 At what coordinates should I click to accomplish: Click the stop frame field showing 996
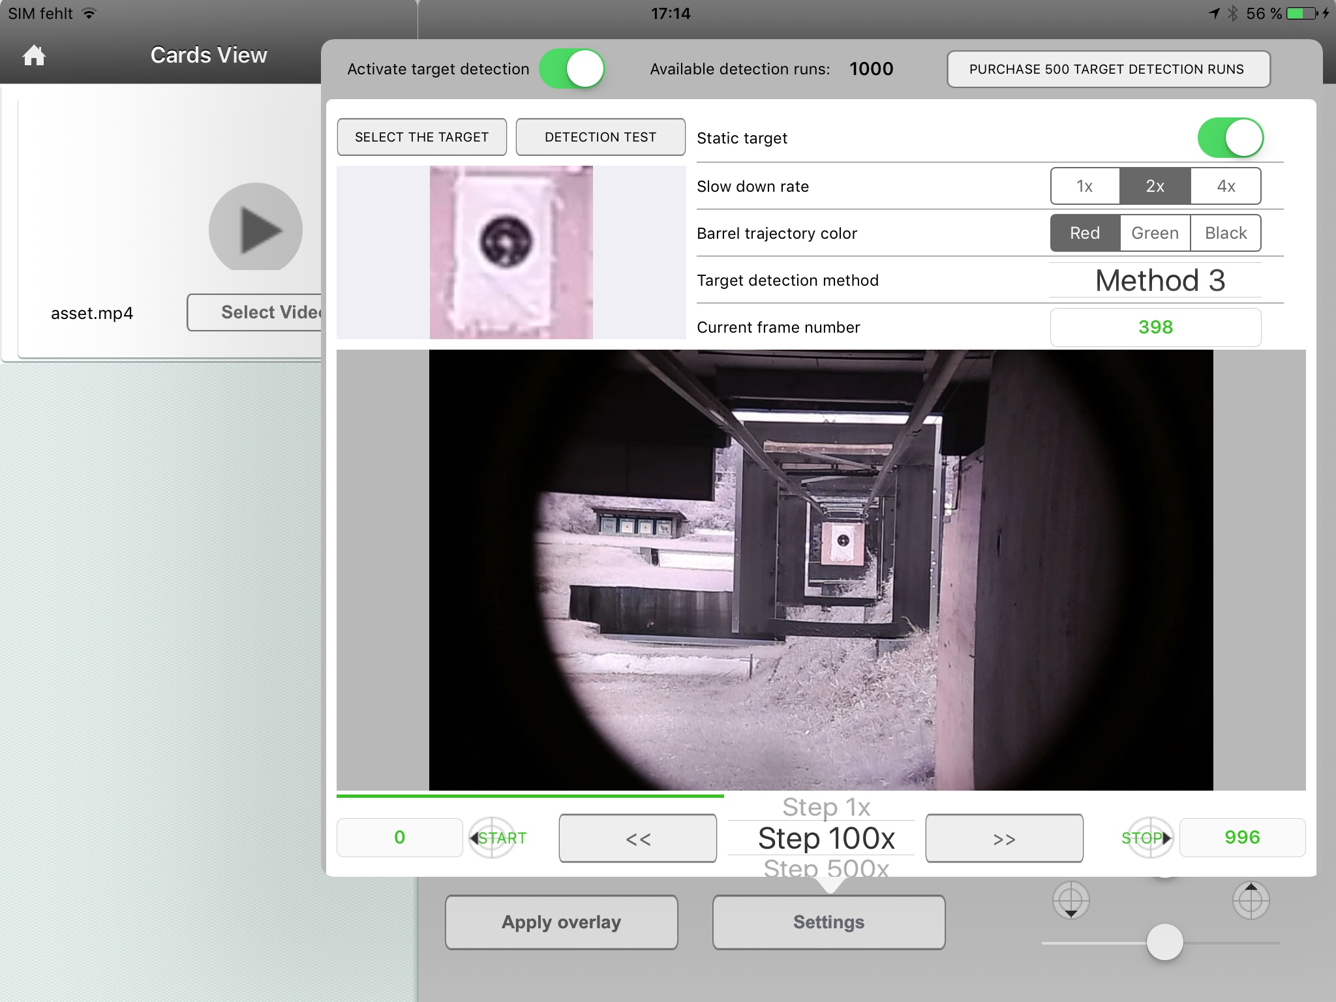[1242, 838]
